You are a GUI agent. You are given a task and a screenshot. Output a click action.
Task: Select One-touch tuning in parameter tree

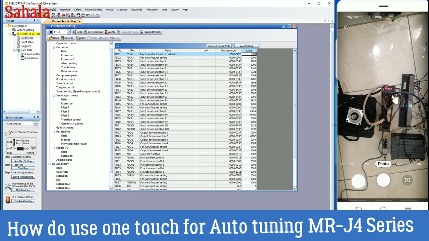(72, 124)
